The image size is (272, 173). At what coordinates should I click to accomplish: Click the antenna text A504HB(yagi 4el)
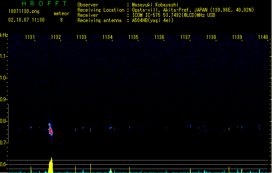coord(153,20)
